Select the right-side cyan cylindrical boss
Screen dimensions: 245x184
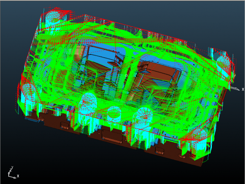pos(224,63)
